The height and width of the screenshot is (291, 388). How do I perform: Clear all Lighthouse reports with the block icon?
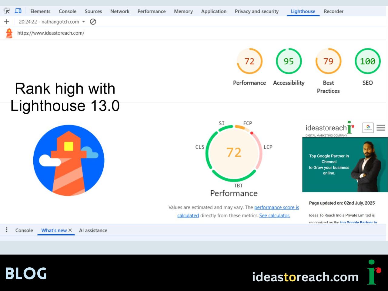[x=93, y=22]
